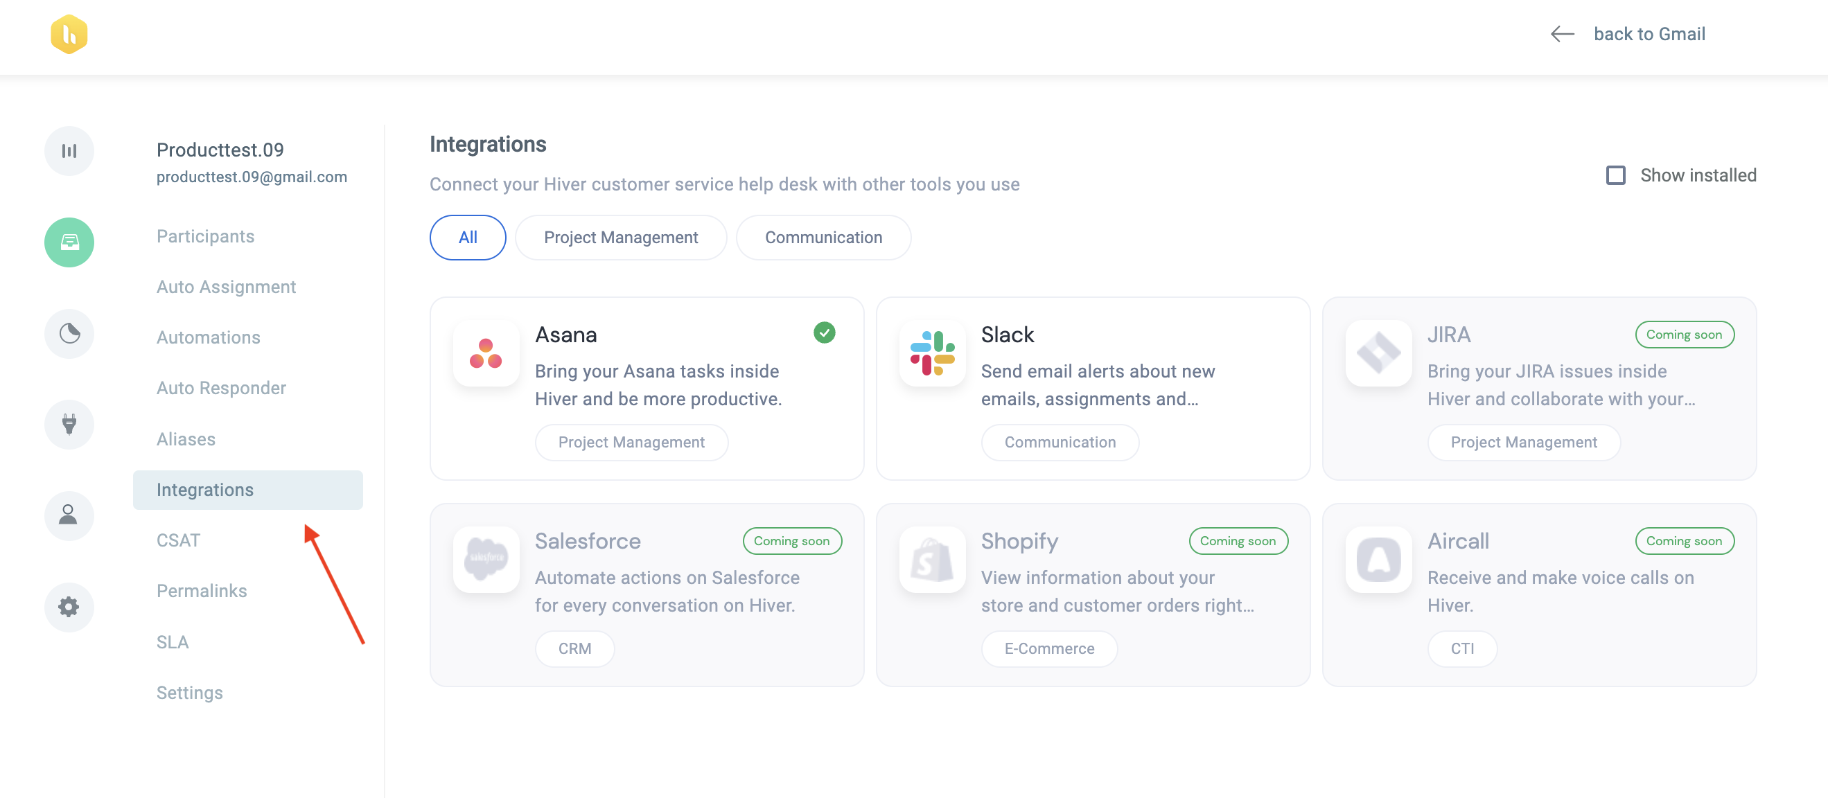Click the Hiver hexagon logo
Screen dimensions: 1828x798
point(69,34)
